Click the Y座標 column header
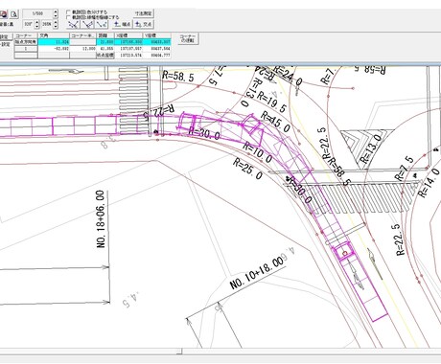Image resolution: width=441 pixels, height=364 pixels. [157, 35]
